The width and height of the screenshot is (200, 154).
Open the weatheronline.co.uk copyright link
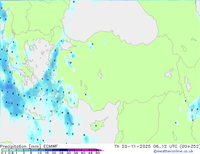pos(174,151)
